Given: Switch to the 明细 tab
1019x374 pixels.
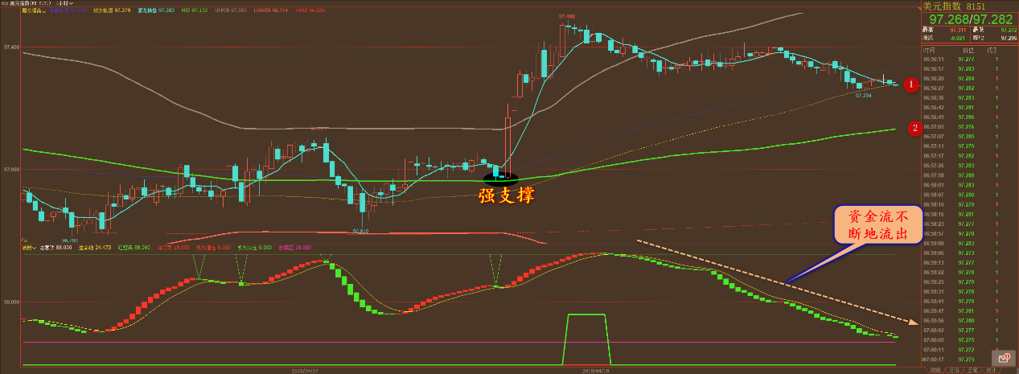Looking at the screenshot, I should (935, 370).
